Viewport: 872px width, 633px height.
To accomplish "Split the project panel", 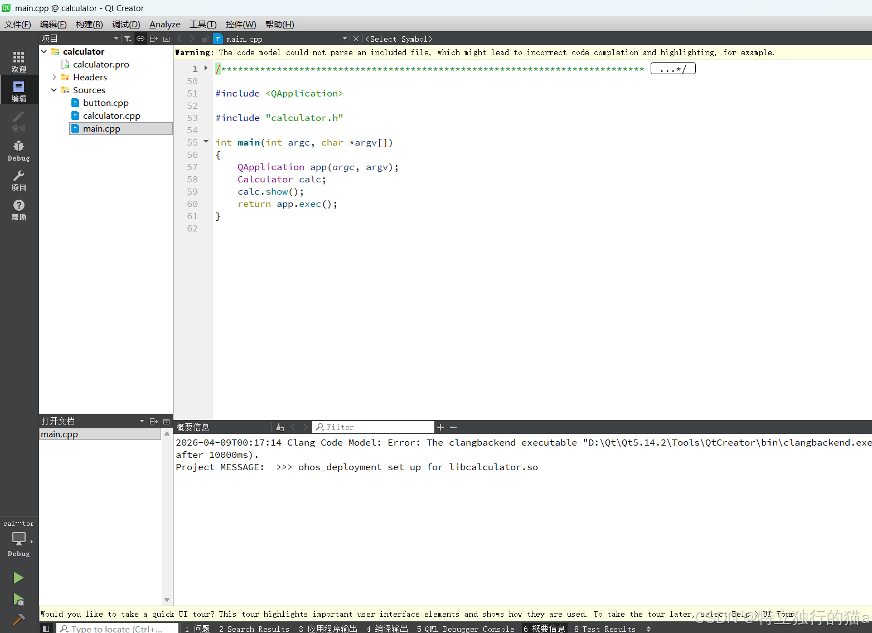I will coord(154,38).
